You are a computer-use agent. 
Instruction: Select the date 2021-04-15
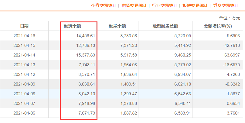(x=24, y=45)
